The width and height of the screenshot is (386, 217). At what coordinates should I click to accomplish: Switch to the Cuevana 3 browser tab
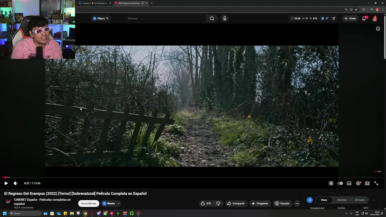tap(94, 3)
